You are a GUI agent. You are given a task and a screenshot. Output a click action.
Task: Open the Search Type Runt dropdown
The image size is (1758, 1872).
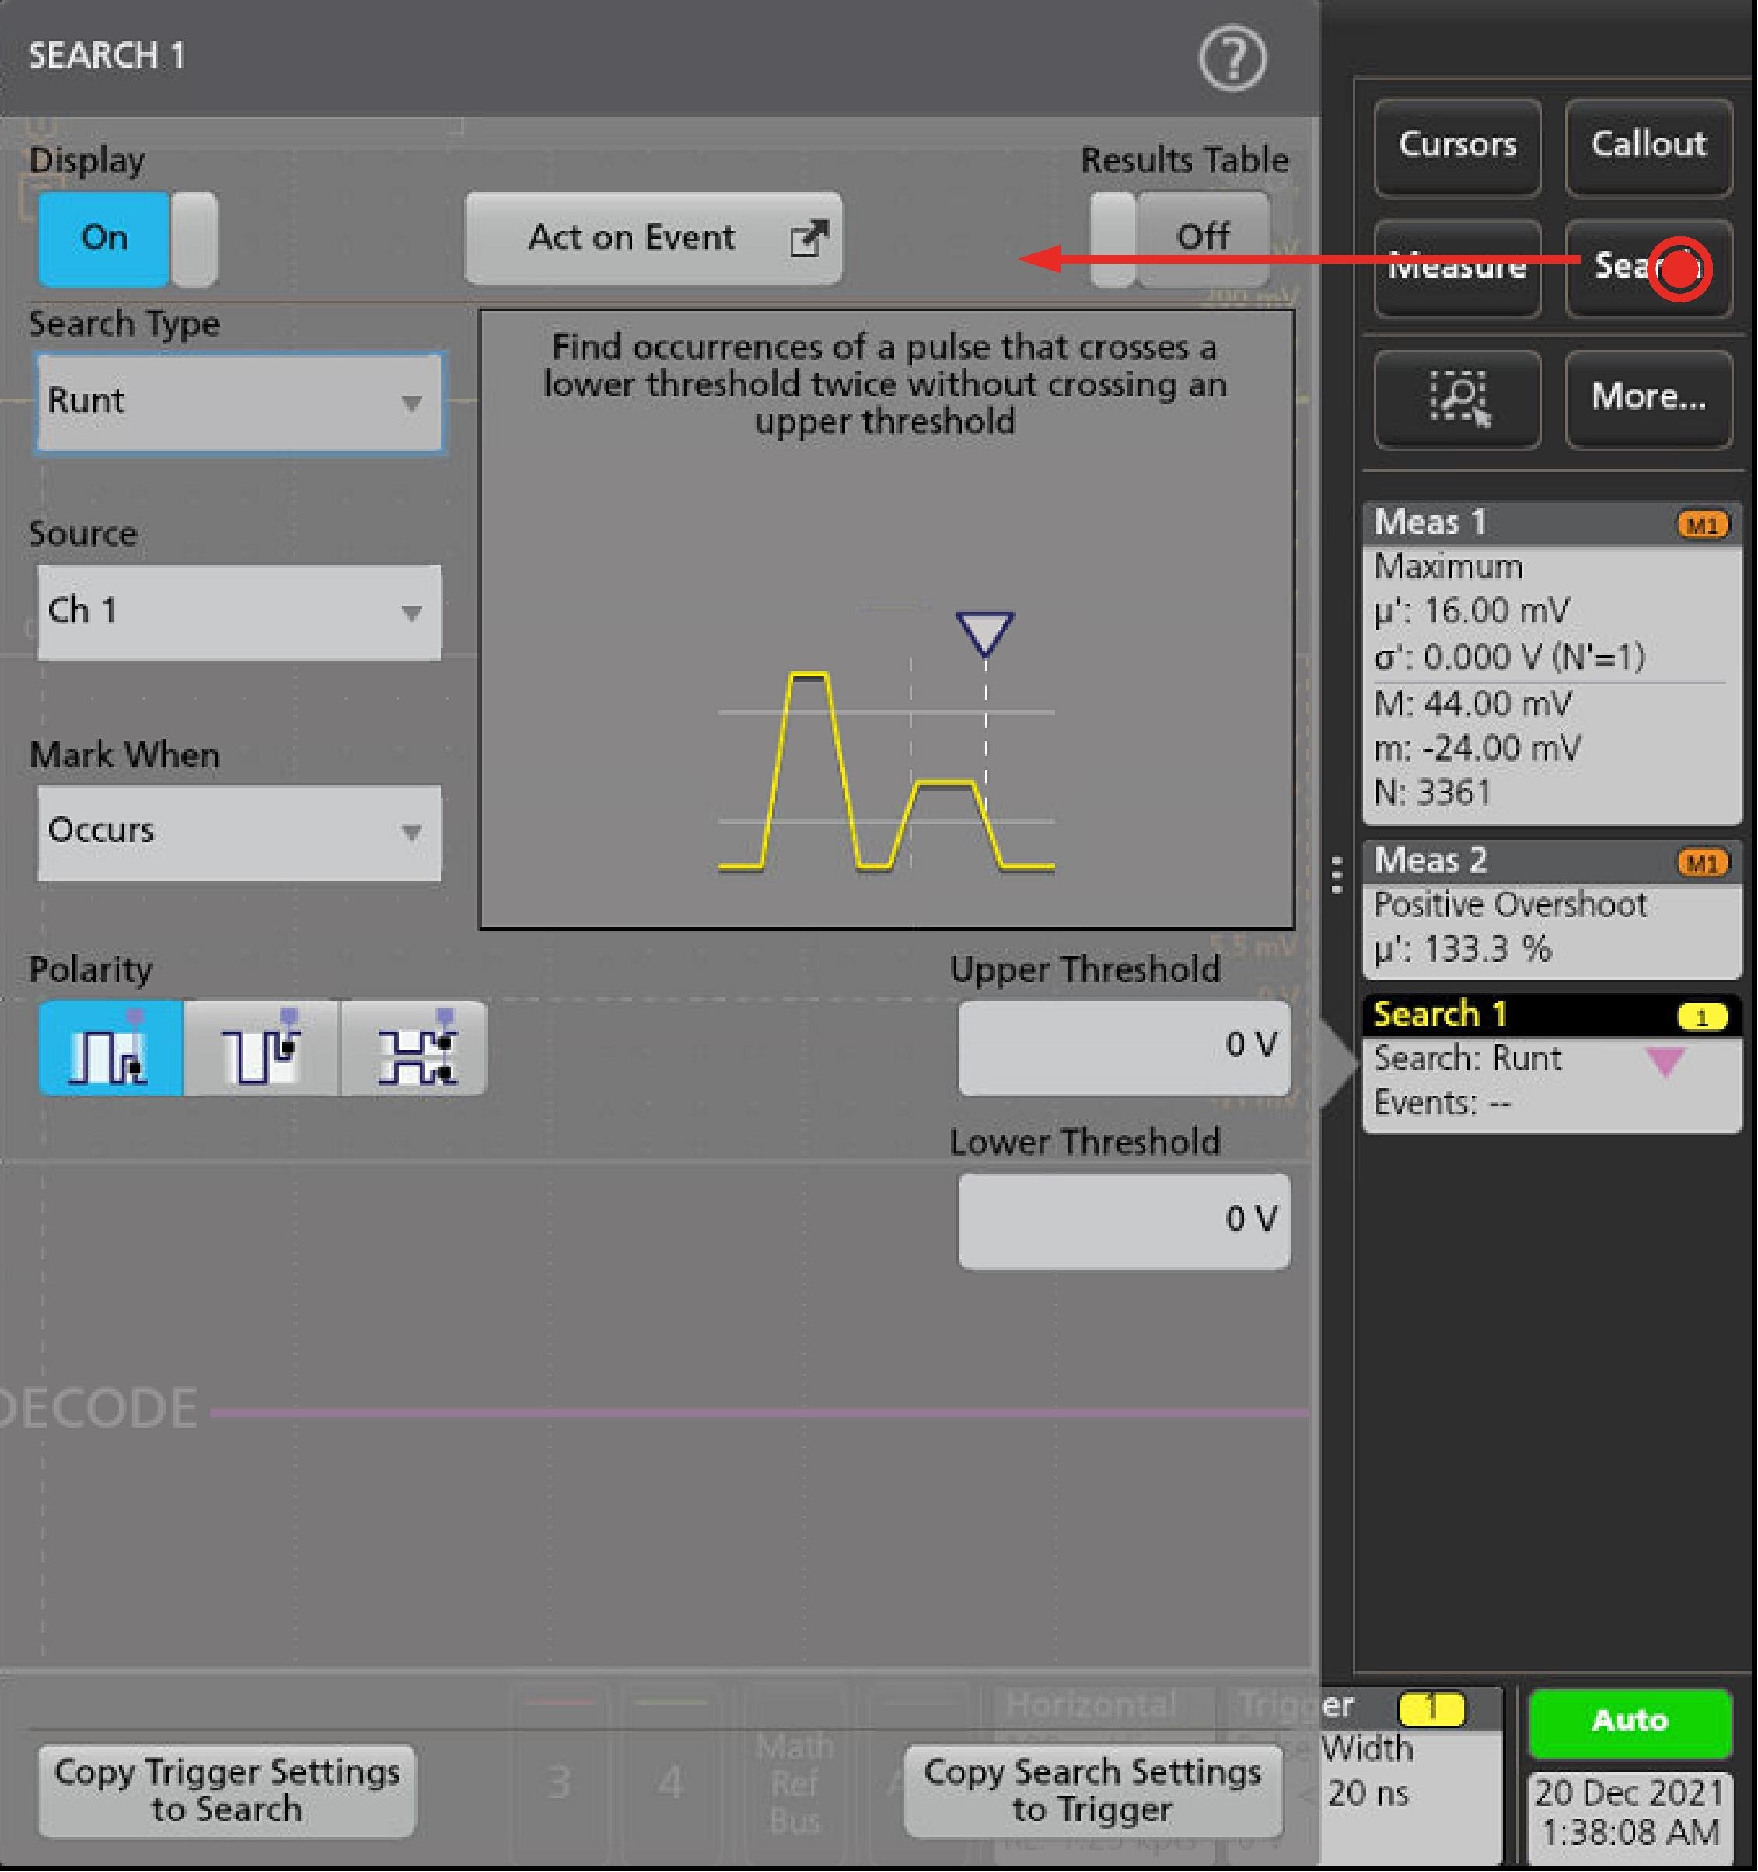point(238,402)
